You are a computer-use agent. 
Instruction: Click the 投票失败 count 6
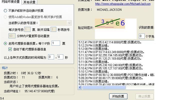point(57,77)
